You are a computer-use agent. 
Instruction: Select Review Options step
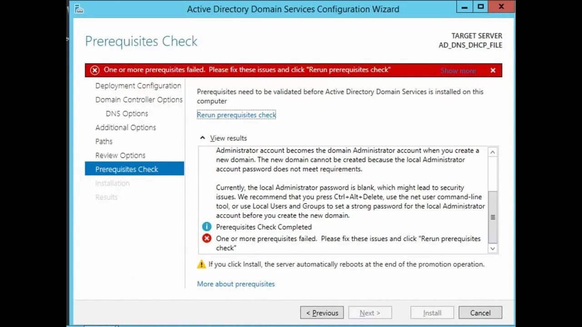click(x=120, y=155)
